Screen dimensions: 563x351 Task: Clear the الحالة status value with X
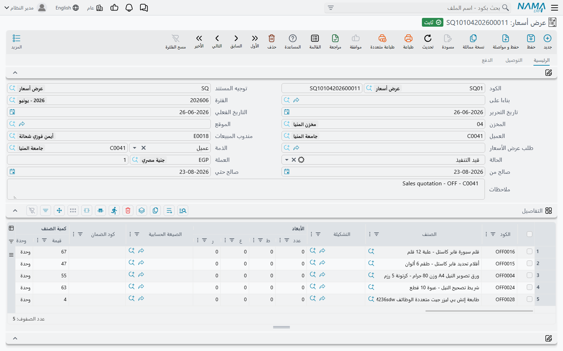[294, 160]
